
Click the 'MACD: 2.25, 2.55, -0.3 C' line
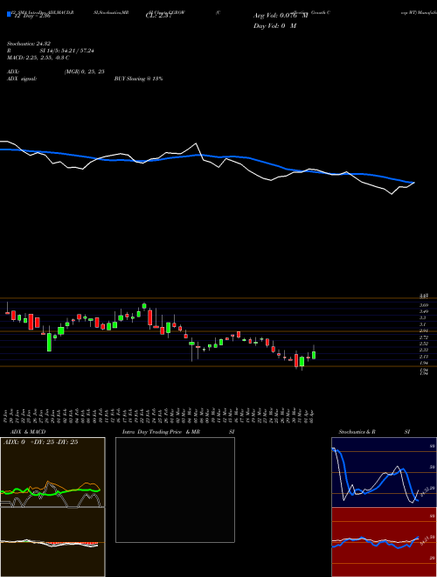[x=38, y=58]
